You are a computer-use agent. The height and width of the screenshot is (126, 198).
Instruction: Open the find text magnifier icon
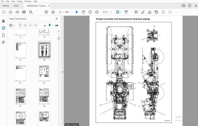coord(31,12)
